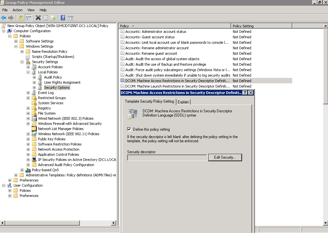Click the Security descriptor text field
Viewport: 328px width, 233px height.
(167, 157)
